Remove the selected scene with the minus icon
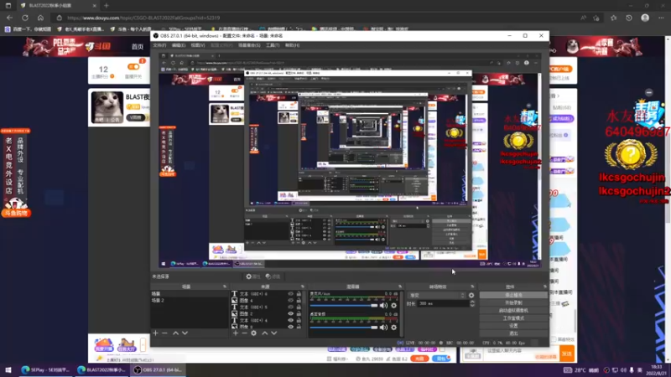671x377 pixels. [x=164, y=333]
